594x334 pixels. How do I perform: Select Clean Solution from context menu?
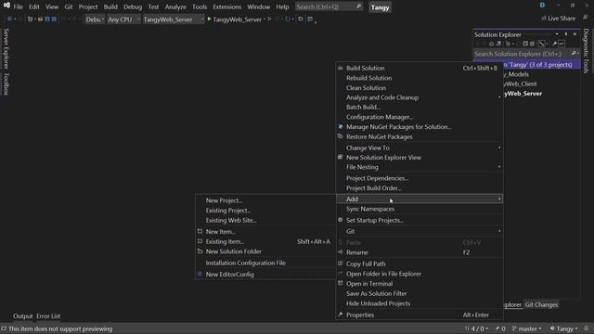420,87
